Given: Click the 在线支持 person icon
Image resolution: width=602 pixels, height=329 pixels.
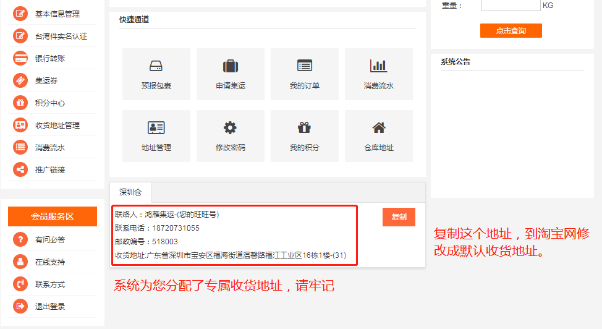Looking at the screenshot, I should click(20, 262).
